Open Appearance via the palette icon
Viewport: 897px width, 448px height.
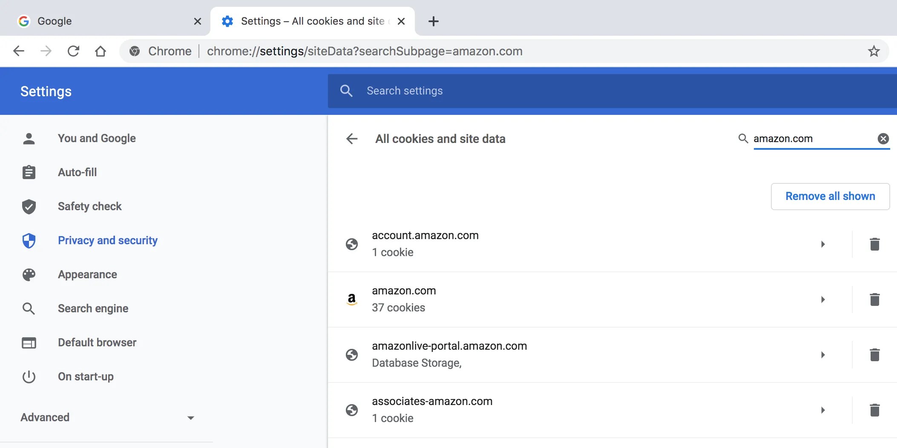click(x=29, y=274)
